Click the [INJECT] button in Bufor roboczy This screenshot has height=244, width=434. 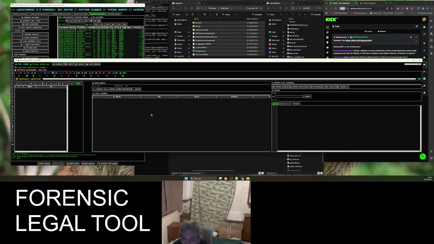tap(98, 89)
